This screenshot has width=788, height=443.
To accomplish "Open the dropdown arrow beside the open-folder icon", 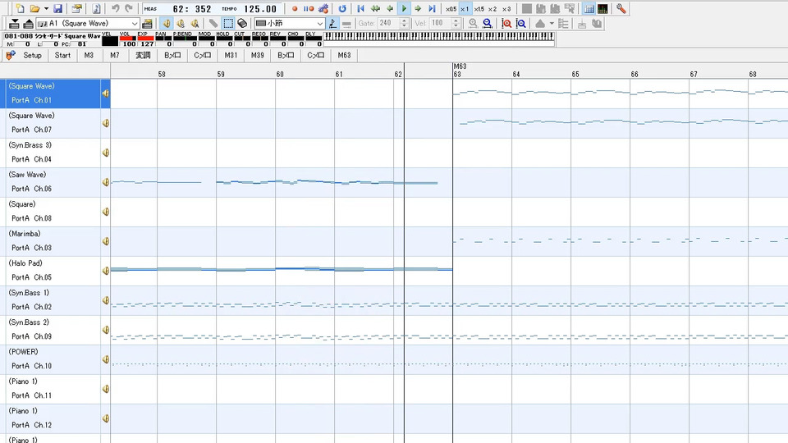I will pyautogui.click(x=46, y=8).
